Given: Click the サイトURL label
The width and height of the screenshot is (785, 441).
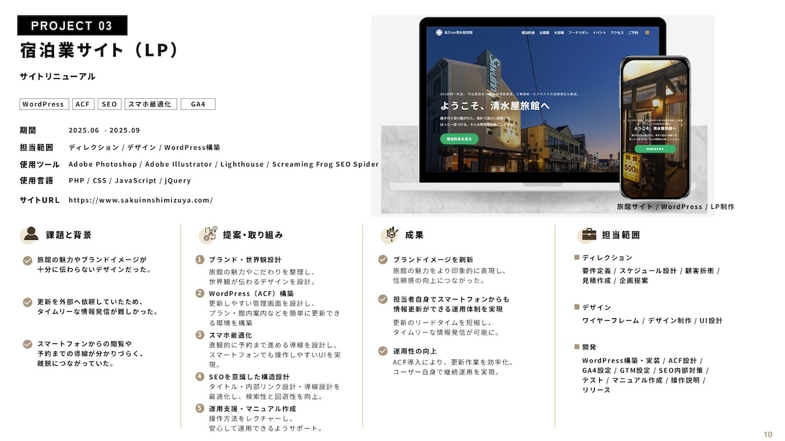Looking at the screenshot, I should [40, 200].
